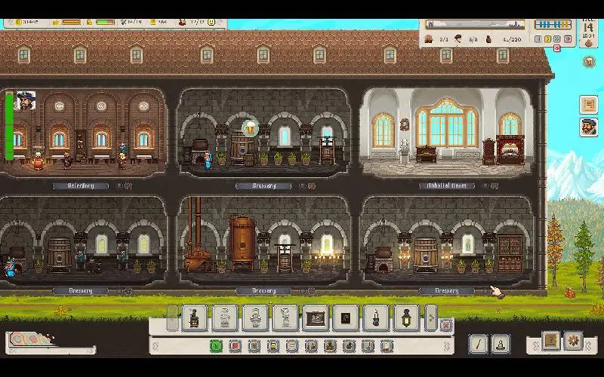Open the minimap in bottom-left corner
The image size is (604, 377).
point(30,341)
